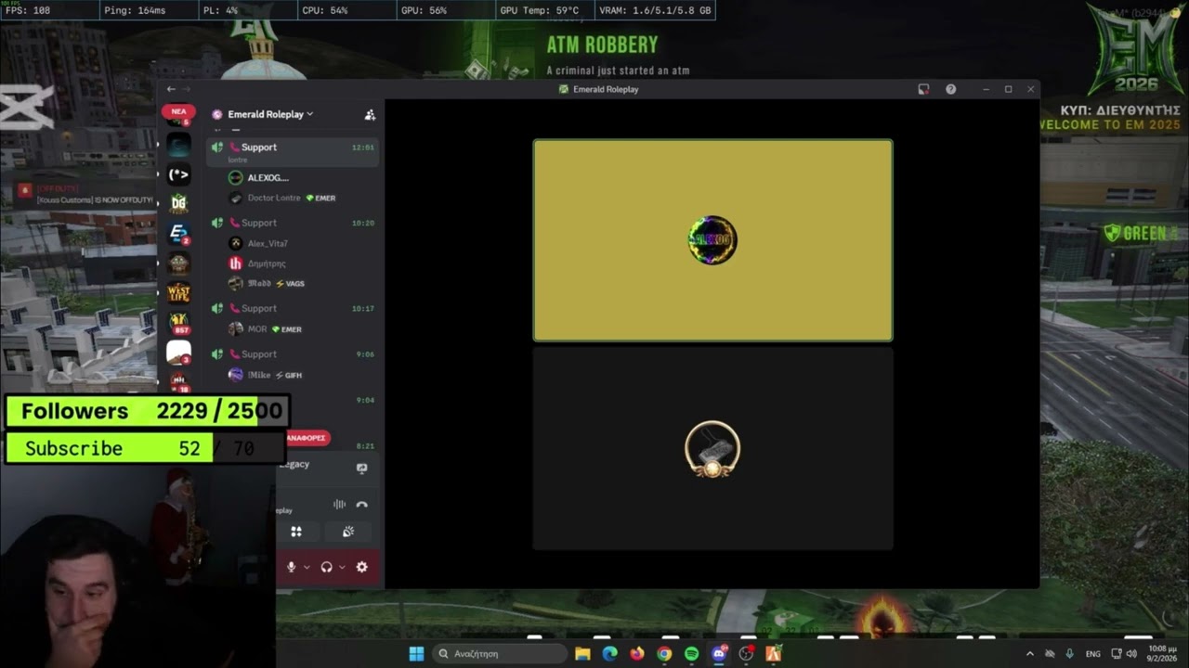1189x668 pixels.
Task: Select user MOR with EMER tag
Action: [265, 328]
